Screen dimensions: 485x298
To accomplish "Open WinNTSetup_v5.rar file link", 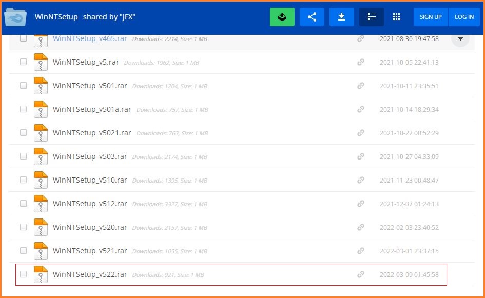I will 86,62.
